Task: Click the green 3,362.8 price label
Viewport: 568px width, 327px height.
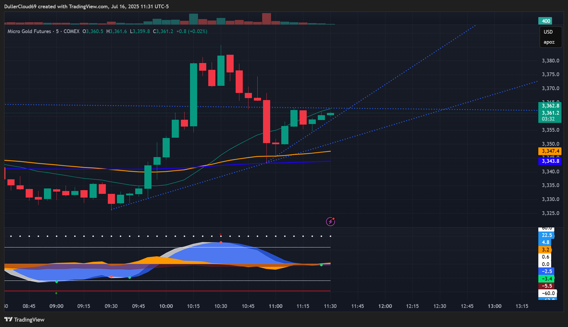Action: tap(550, 106)
